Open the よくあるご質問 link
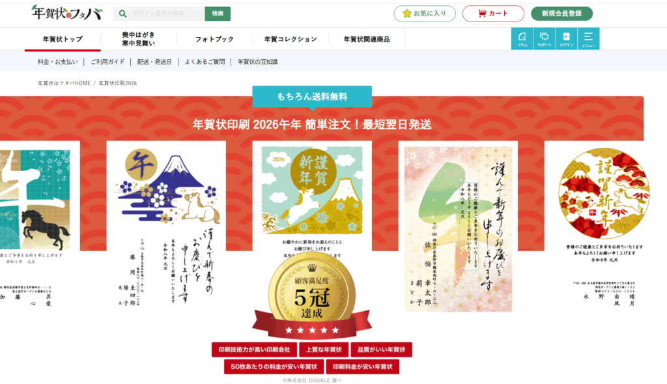 (x=205, y=62)
